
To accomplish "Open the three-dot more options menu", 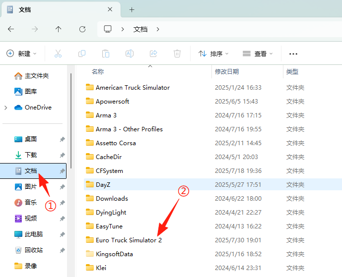I will 293,54.
